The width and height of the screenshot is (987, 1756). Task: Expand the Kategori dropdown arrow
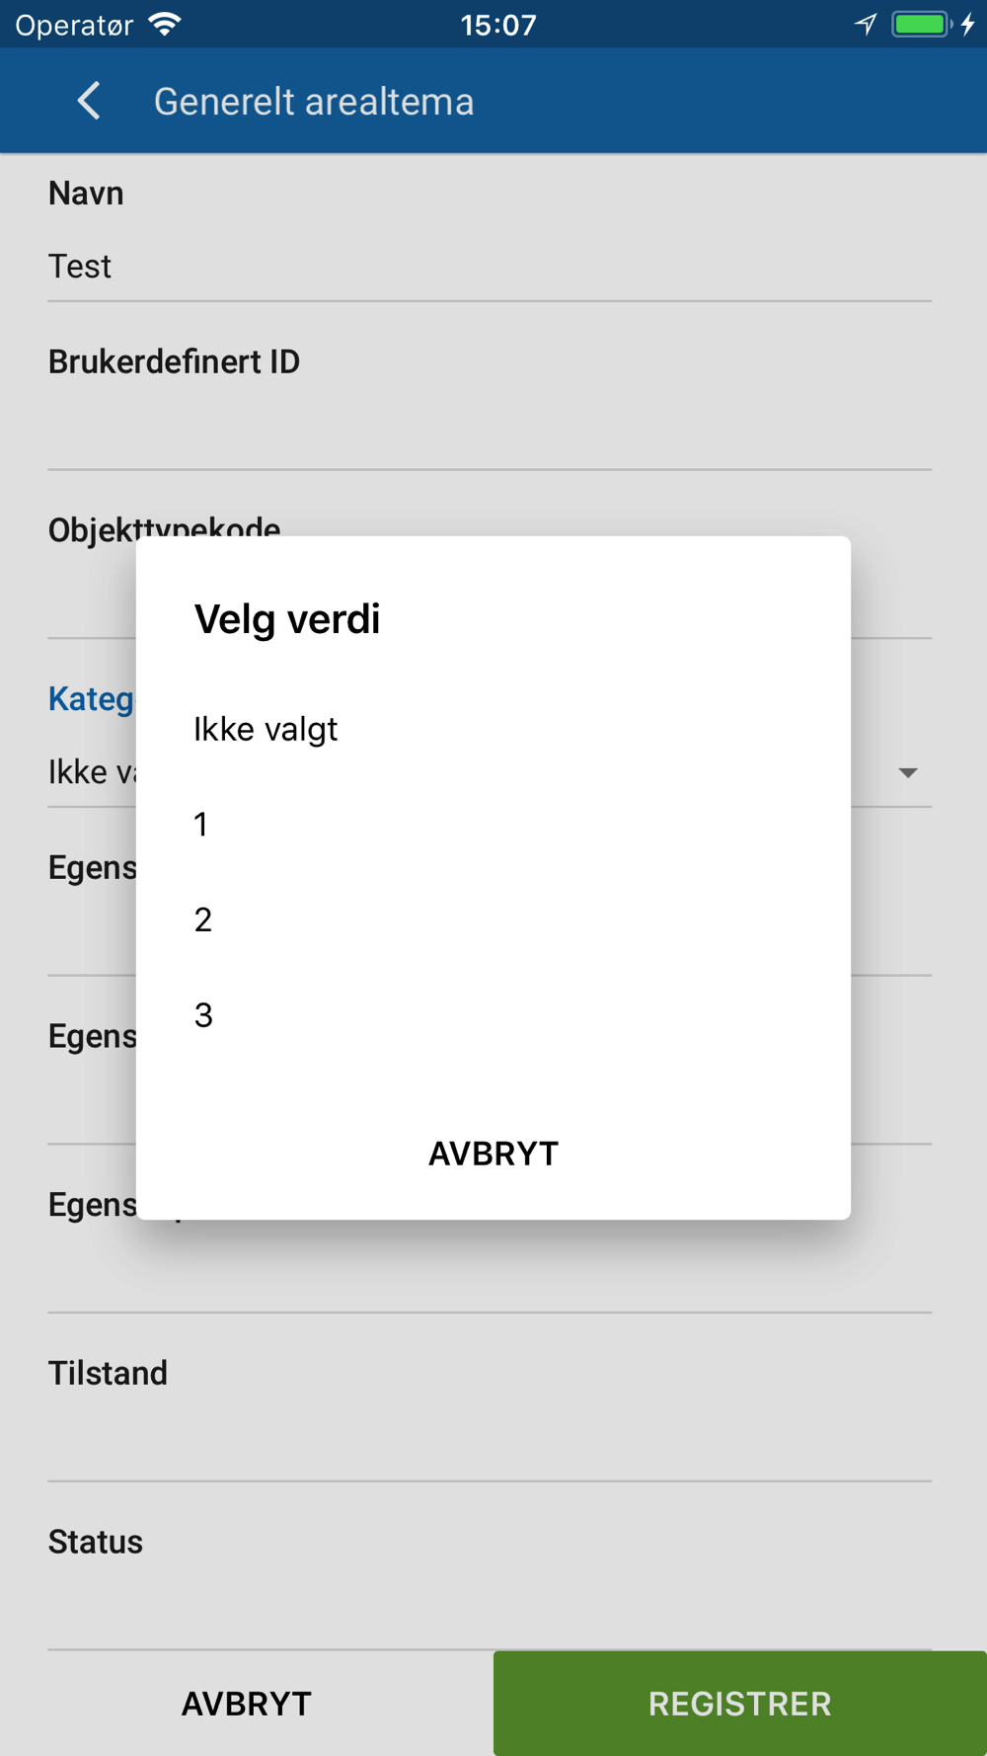coord(908,772)
